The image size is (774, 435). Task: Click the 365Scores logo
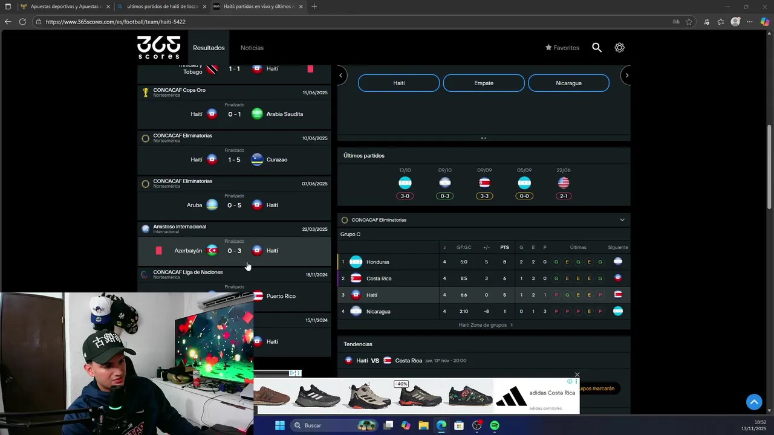tap(158, 47)
